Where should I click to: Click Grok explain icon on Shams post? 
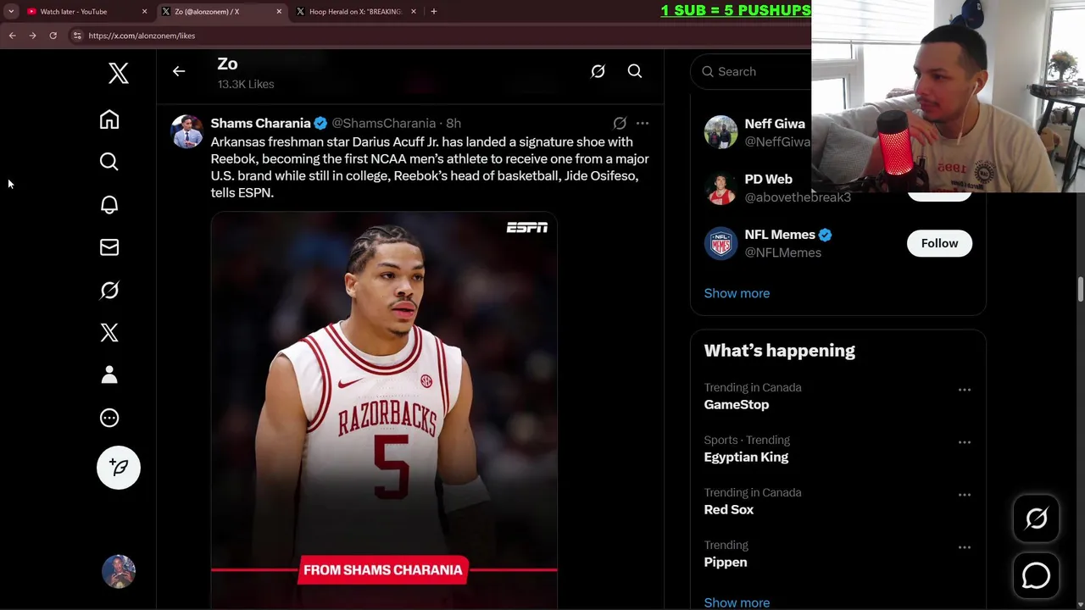[620, 123]
